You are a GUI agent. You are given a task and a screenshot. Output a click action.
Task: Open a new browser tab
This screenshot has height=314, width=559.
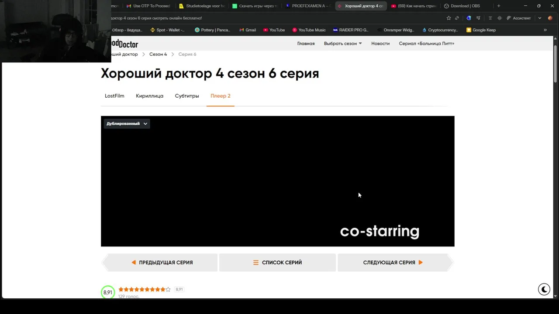pos(499,6)
